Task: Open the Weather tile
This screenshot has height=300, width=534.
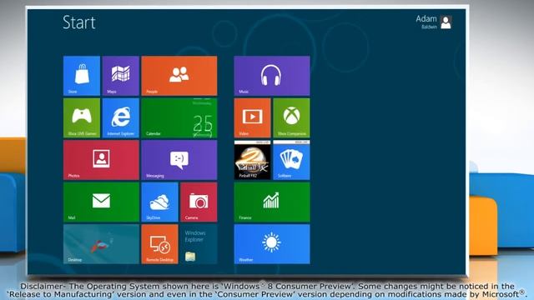Action: pyautogui.click(x=272, y=244)
